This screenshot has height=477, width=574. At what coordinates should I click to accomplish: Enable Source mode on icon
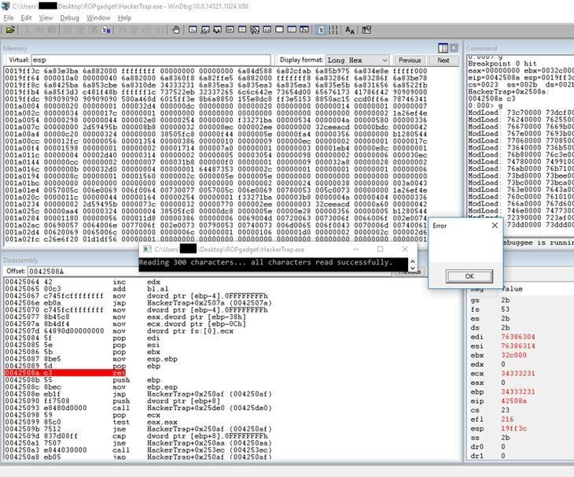pyautogui.click(x=321, y=30)
